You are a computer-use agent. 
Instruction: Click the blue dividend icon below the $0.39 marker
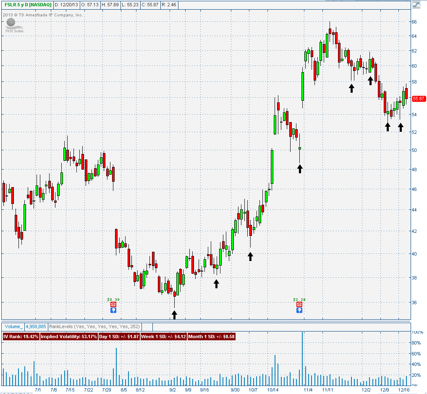tap(113, 311)
